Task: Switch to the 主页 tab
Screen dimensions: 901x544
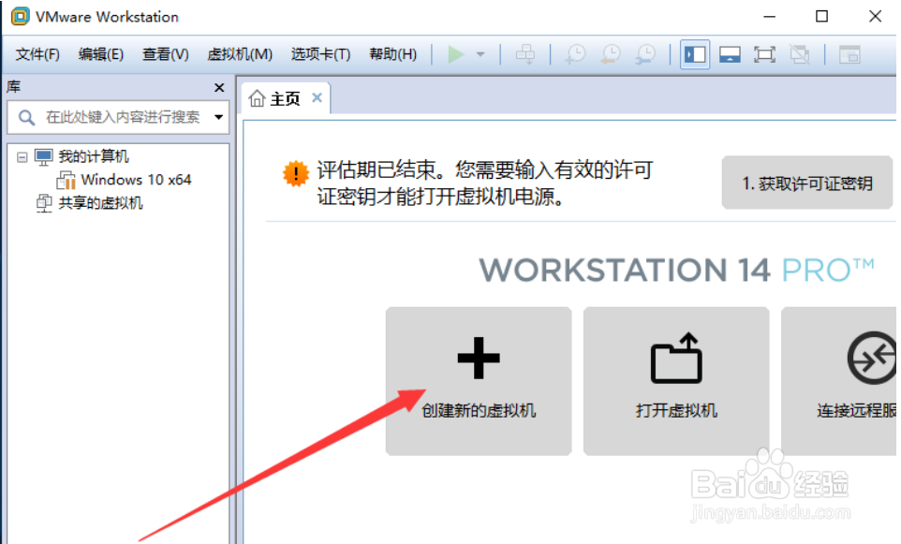Action: pyautogui.click(x=284, y=97)
